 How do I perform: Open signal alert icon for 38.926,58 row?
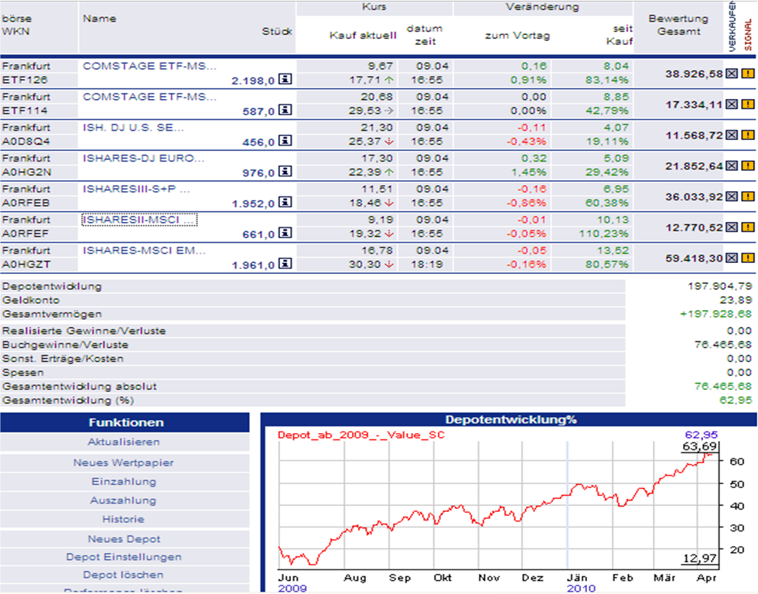tap(748, 73)
